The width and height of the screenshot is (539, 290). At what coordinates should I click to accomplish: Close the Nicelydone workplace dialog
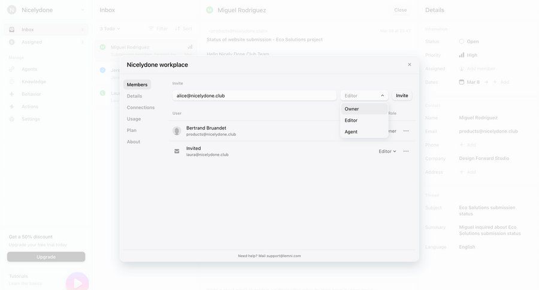(410, 65)
